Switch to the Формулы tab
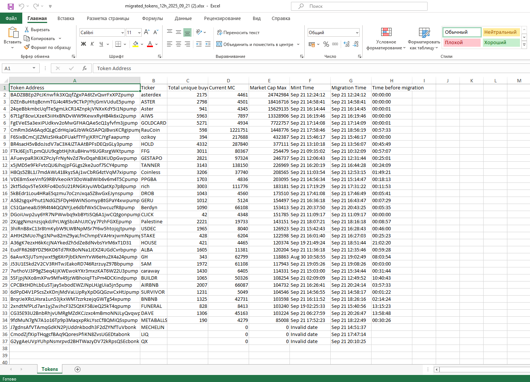The width and height of the screenshot is (530, 382). click(x=153, y=19)
